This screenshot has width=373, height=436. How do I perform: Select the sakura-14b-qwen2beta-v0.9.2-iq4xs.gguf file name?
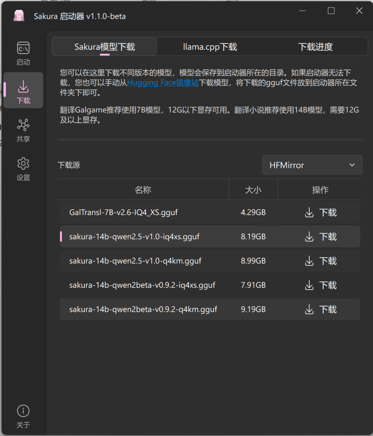point(142,285)
